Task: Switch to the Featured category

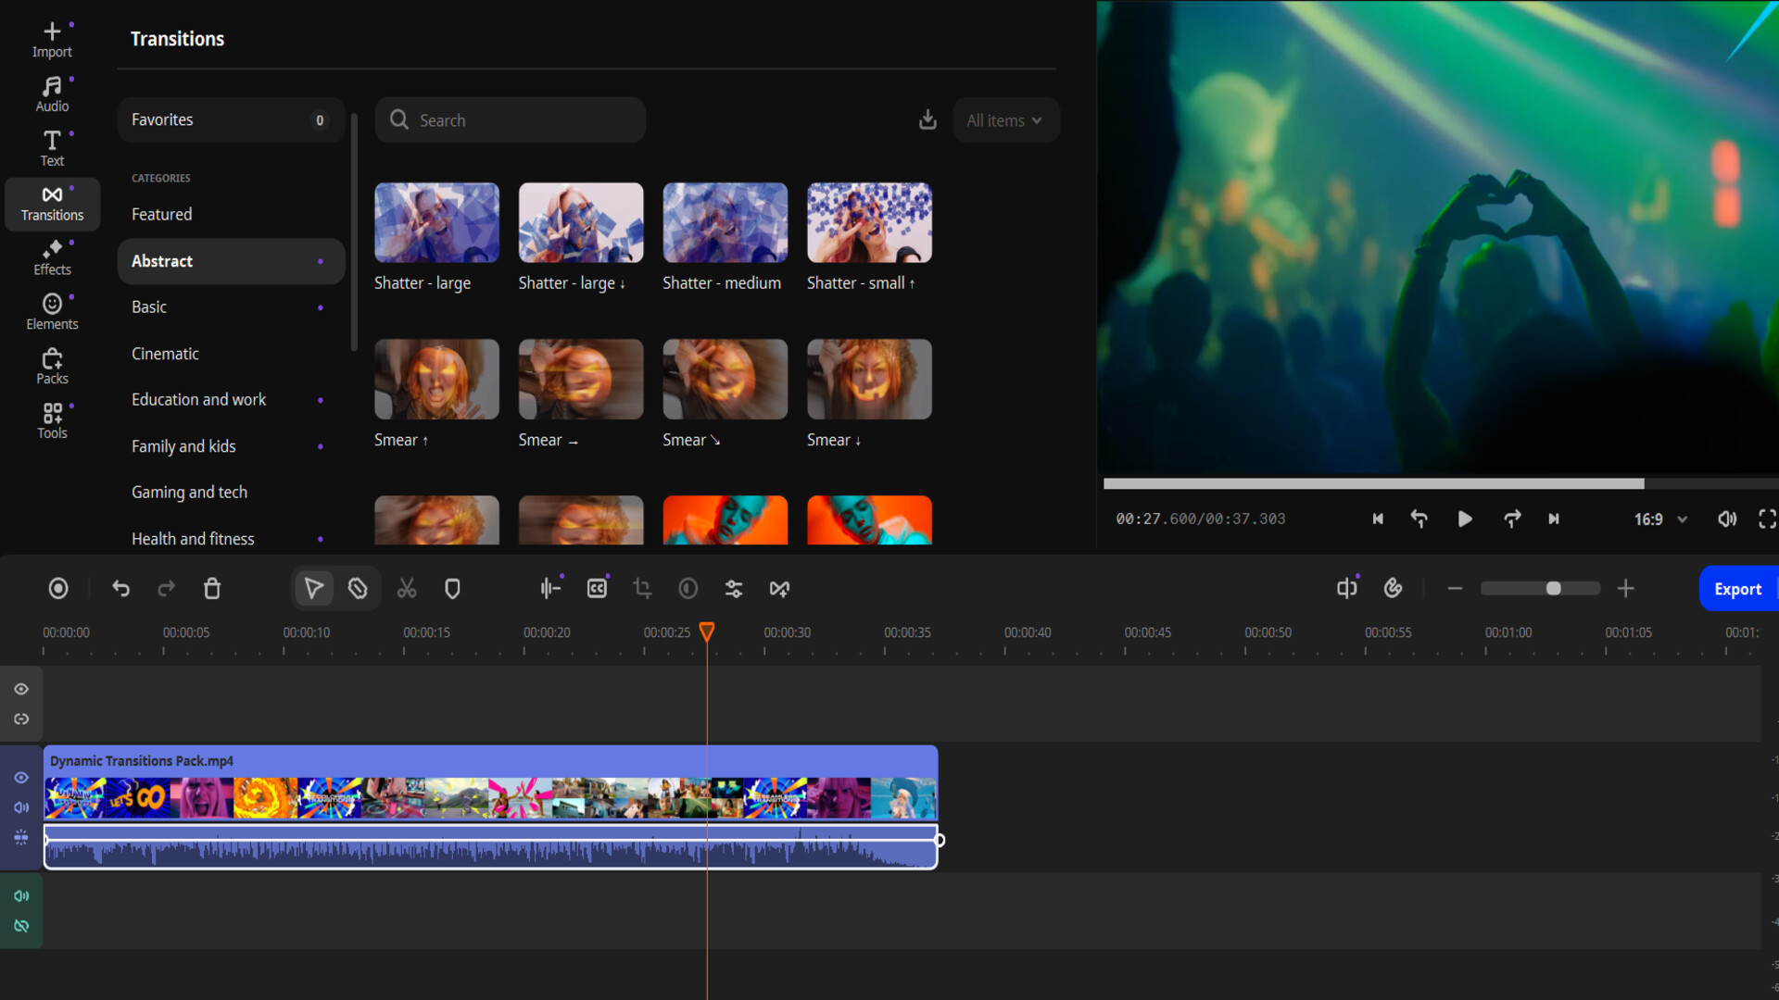Action: 230,214
